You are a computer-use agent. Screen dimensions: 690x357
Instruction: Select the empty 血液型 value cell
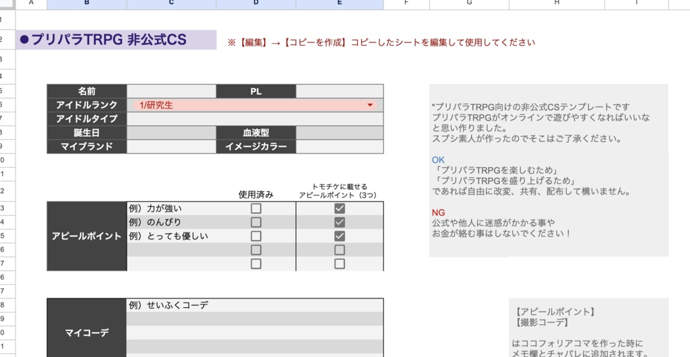coord(340,133)
